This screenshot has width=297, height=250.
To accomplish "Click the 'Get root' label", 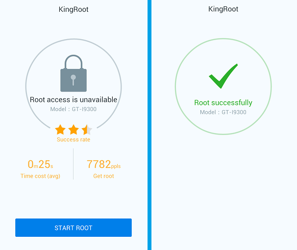I will coord(103,176).
